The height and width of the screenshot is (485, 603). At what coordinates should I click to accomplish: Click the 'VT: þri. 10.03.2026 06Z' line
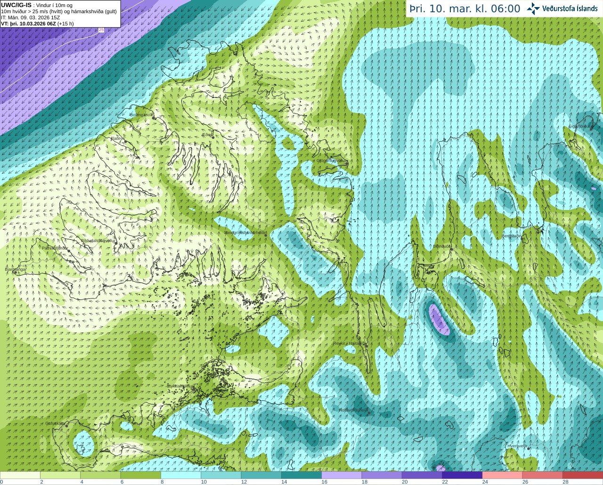28,24
